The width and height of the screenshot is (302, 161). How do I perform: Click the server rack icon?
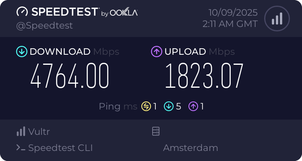156,131
